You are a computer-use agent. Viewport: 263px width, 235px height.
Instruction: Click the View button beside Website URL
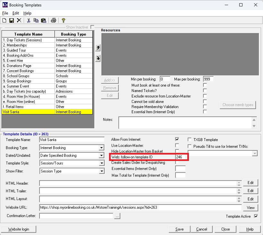pos(250,208)
